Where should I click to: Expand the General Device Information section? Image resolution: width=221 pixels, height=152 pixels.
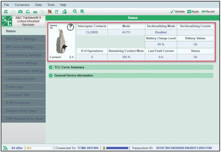[51, 75]
